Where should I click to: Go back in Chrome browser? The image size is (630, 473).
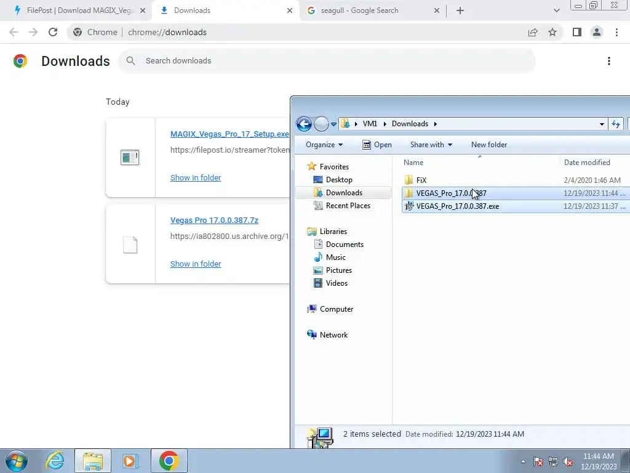14,32
